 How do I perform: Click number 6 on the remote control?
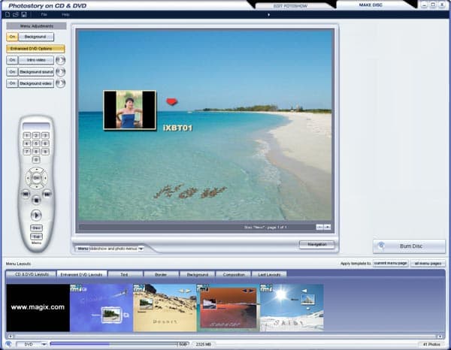[45, 143]
